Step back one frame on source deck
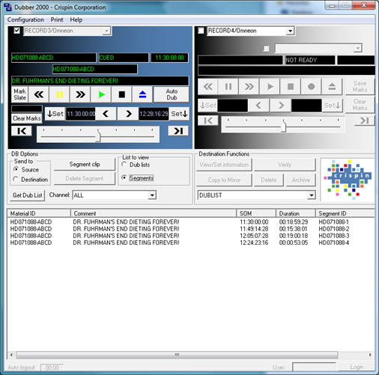The height and width of the screenshot is (375, 379). pyautogui.click(x=106, y=114)
